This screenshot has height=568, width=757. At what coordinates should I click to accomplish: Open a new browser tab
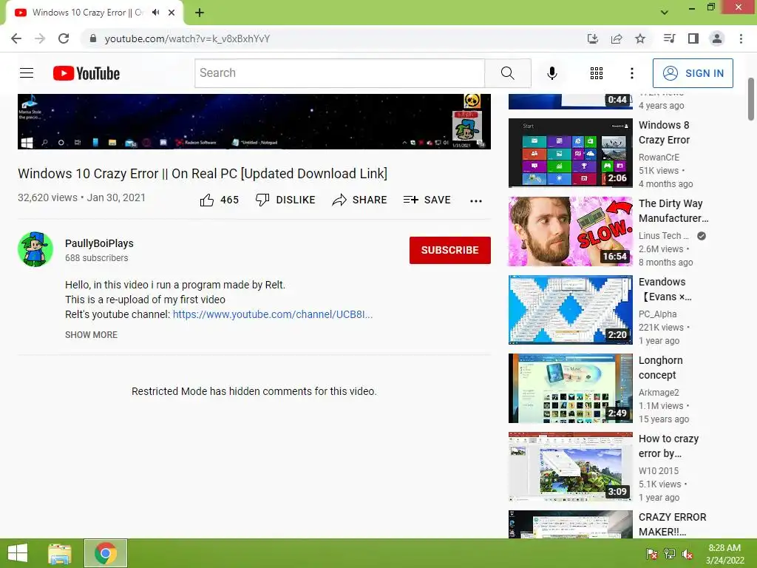(200, 13)
